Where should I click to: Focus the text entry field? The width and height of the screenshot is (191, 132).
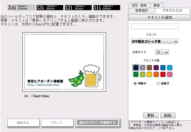coord(155,26)
